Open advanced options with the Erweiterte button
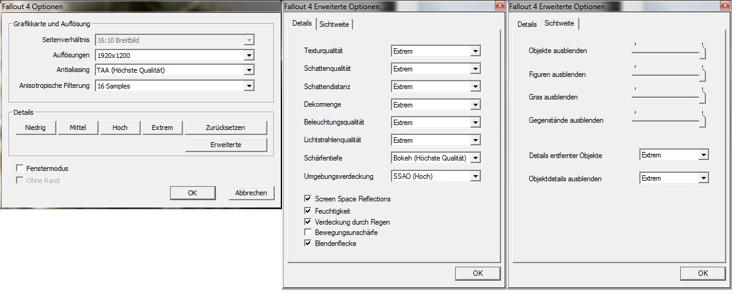The image size is (742, 296). pyautogui.click(x=226, y=145)
